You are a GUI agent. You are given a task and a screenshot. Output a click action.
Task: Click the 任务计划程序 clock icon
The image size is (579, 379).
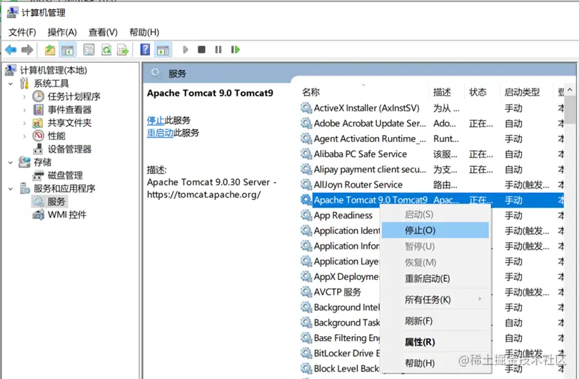point(38,96)
